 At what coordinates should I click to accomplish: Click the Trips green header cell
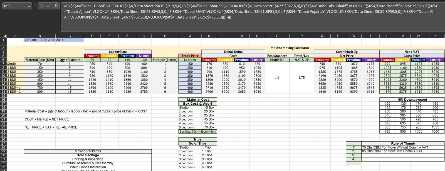(x=197, y=139)
